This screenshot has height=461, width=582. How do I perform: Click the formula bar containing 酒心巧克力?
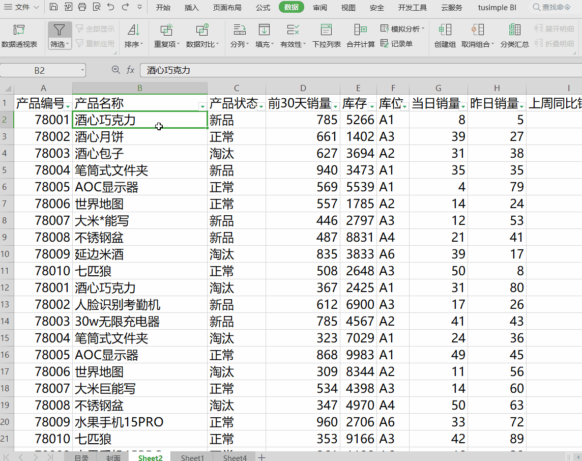click(x=361, y=70)
